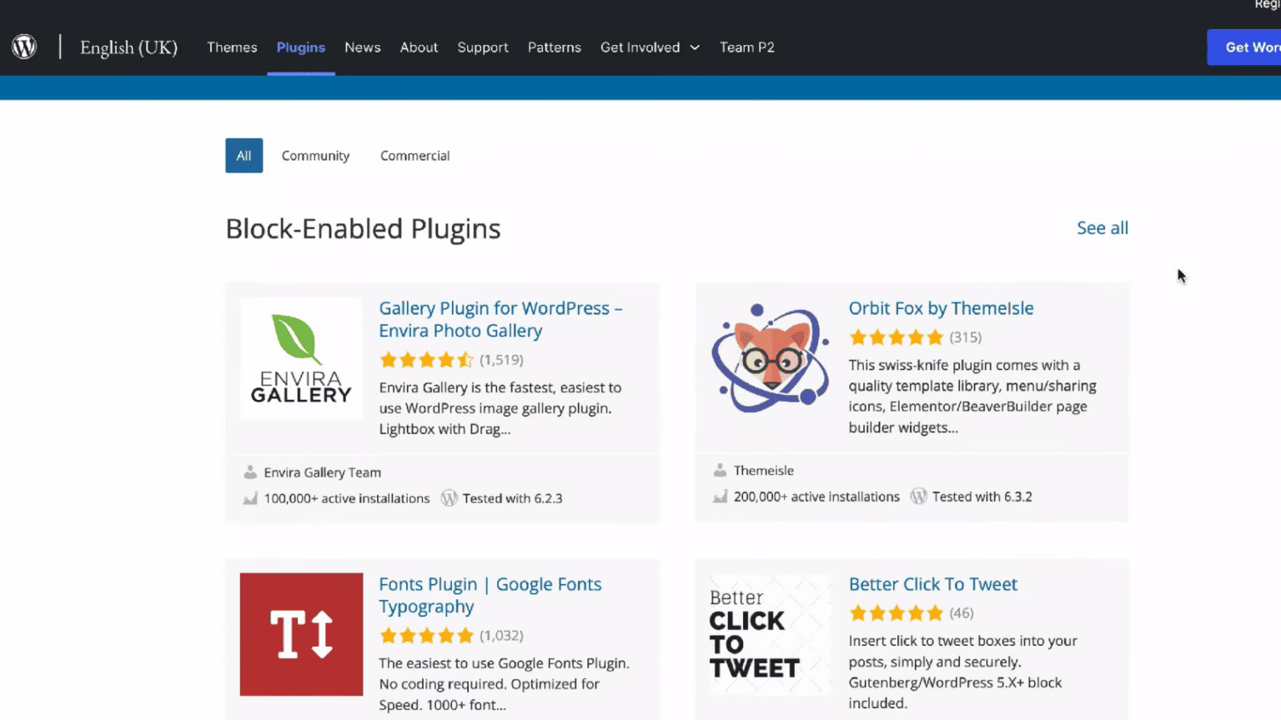Click the Envira Gallery star rating
Viewport: 1281px width, 720px height.
[x=426, y=360]
